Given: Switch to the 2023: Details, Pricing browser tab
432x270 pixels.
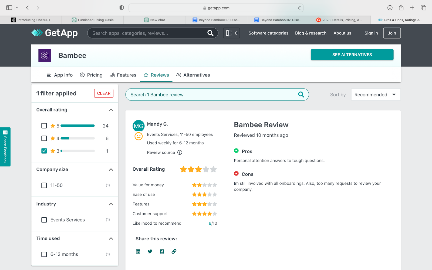Looking at the screenshot, I should click(x=340, y=20).
